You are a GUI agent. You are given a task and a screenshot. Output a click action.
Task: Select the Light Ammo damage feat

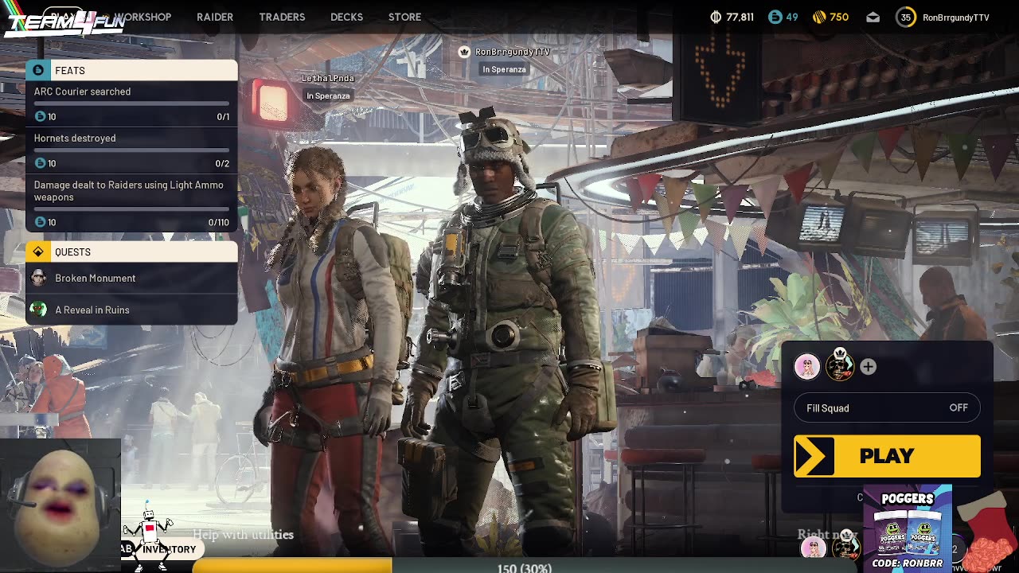pyautogui.click(x=131, y=203)
